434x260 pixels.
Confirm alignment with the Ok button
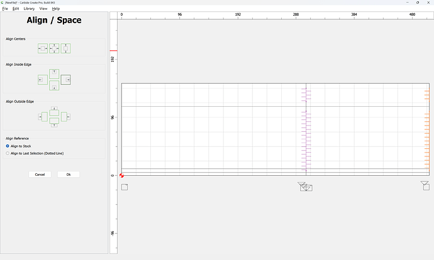[69, 175]
